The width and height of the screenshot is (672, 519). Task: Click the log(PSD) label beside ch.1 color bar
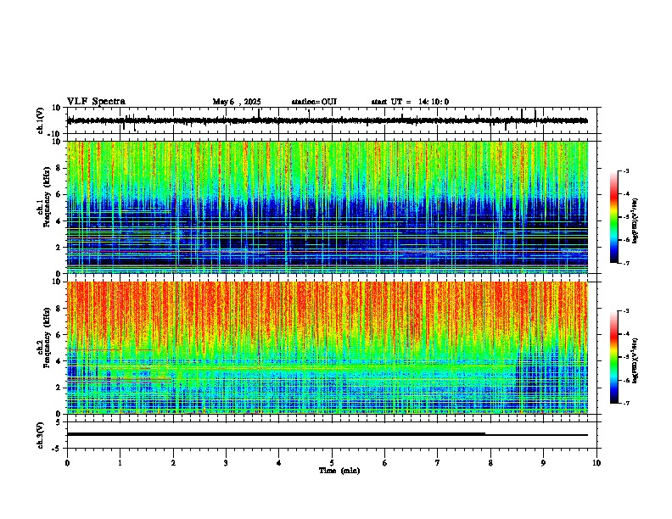point(636,220)
